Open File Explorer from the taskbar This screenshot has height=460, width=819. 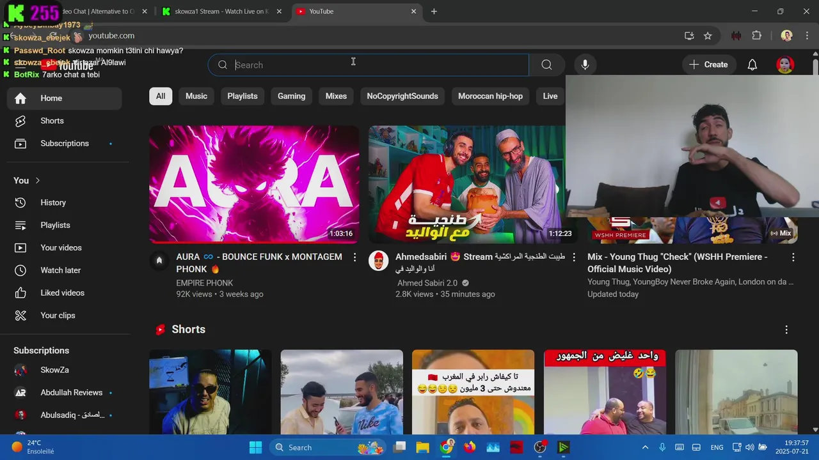click(423, 447)
